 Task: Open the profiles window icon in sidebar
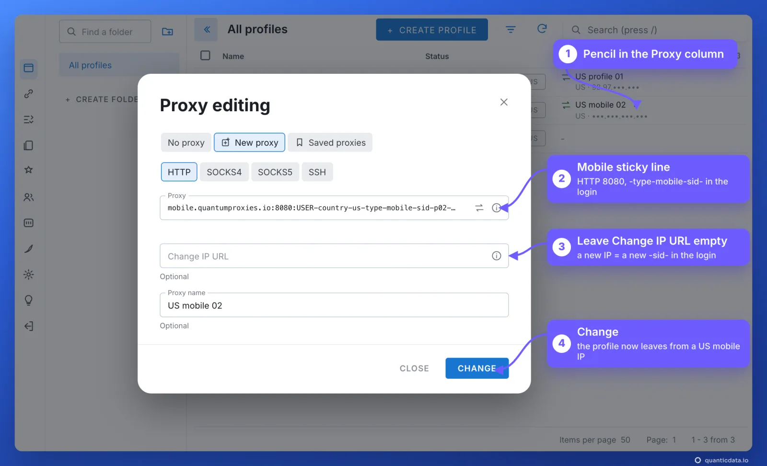click(29, 68)
